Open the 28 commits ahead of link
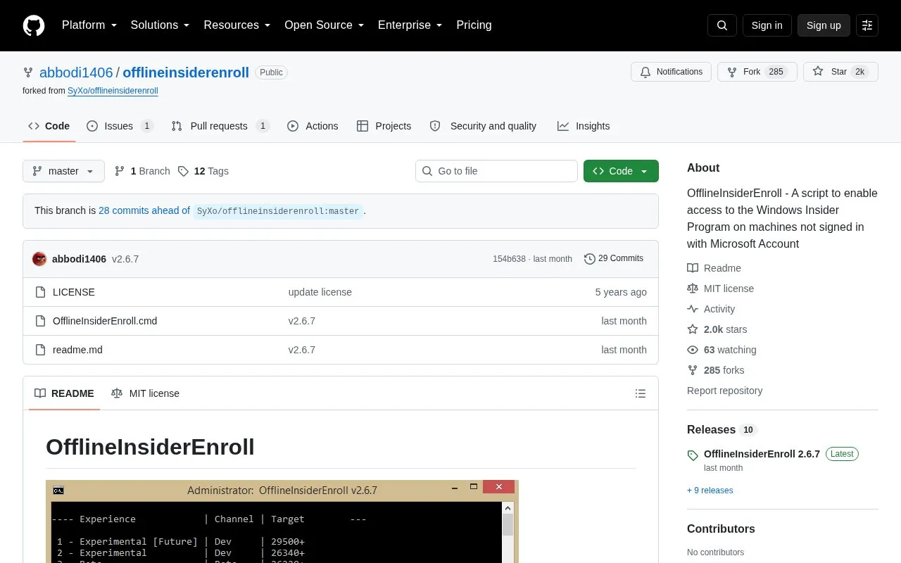The image size is (901, 563). tap(144, 210)
